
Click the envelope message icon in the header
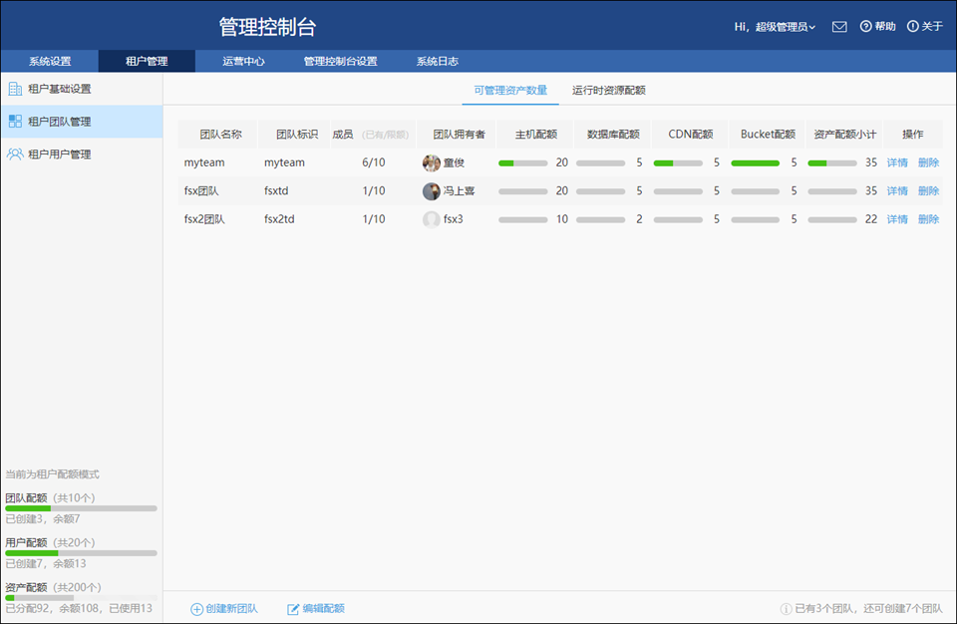point(839,26)
